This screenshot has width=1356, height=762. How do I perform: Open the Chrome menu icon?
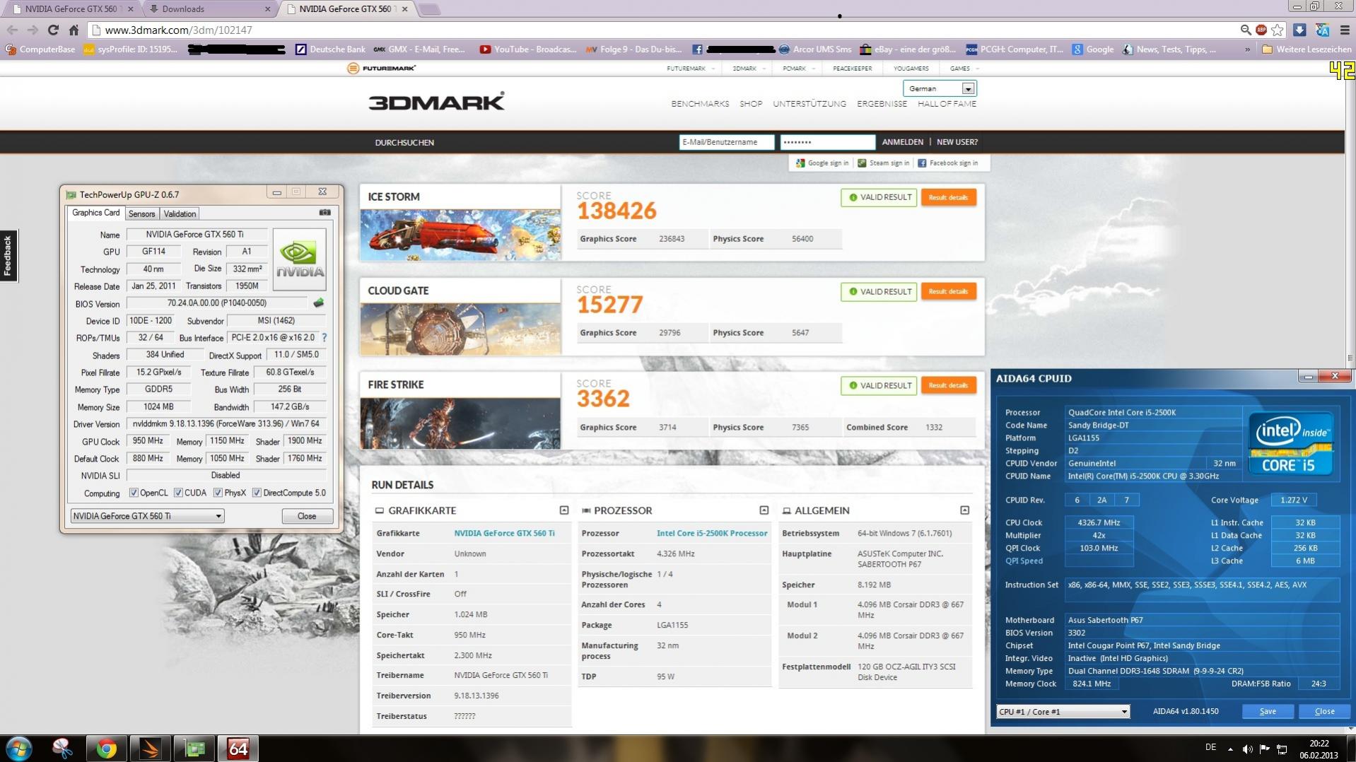[1345, 30]
